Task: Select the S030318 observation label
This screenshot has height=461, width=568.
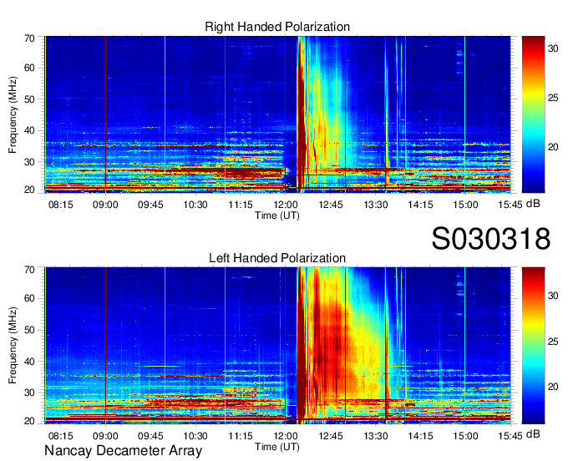Action: [491, 239]
